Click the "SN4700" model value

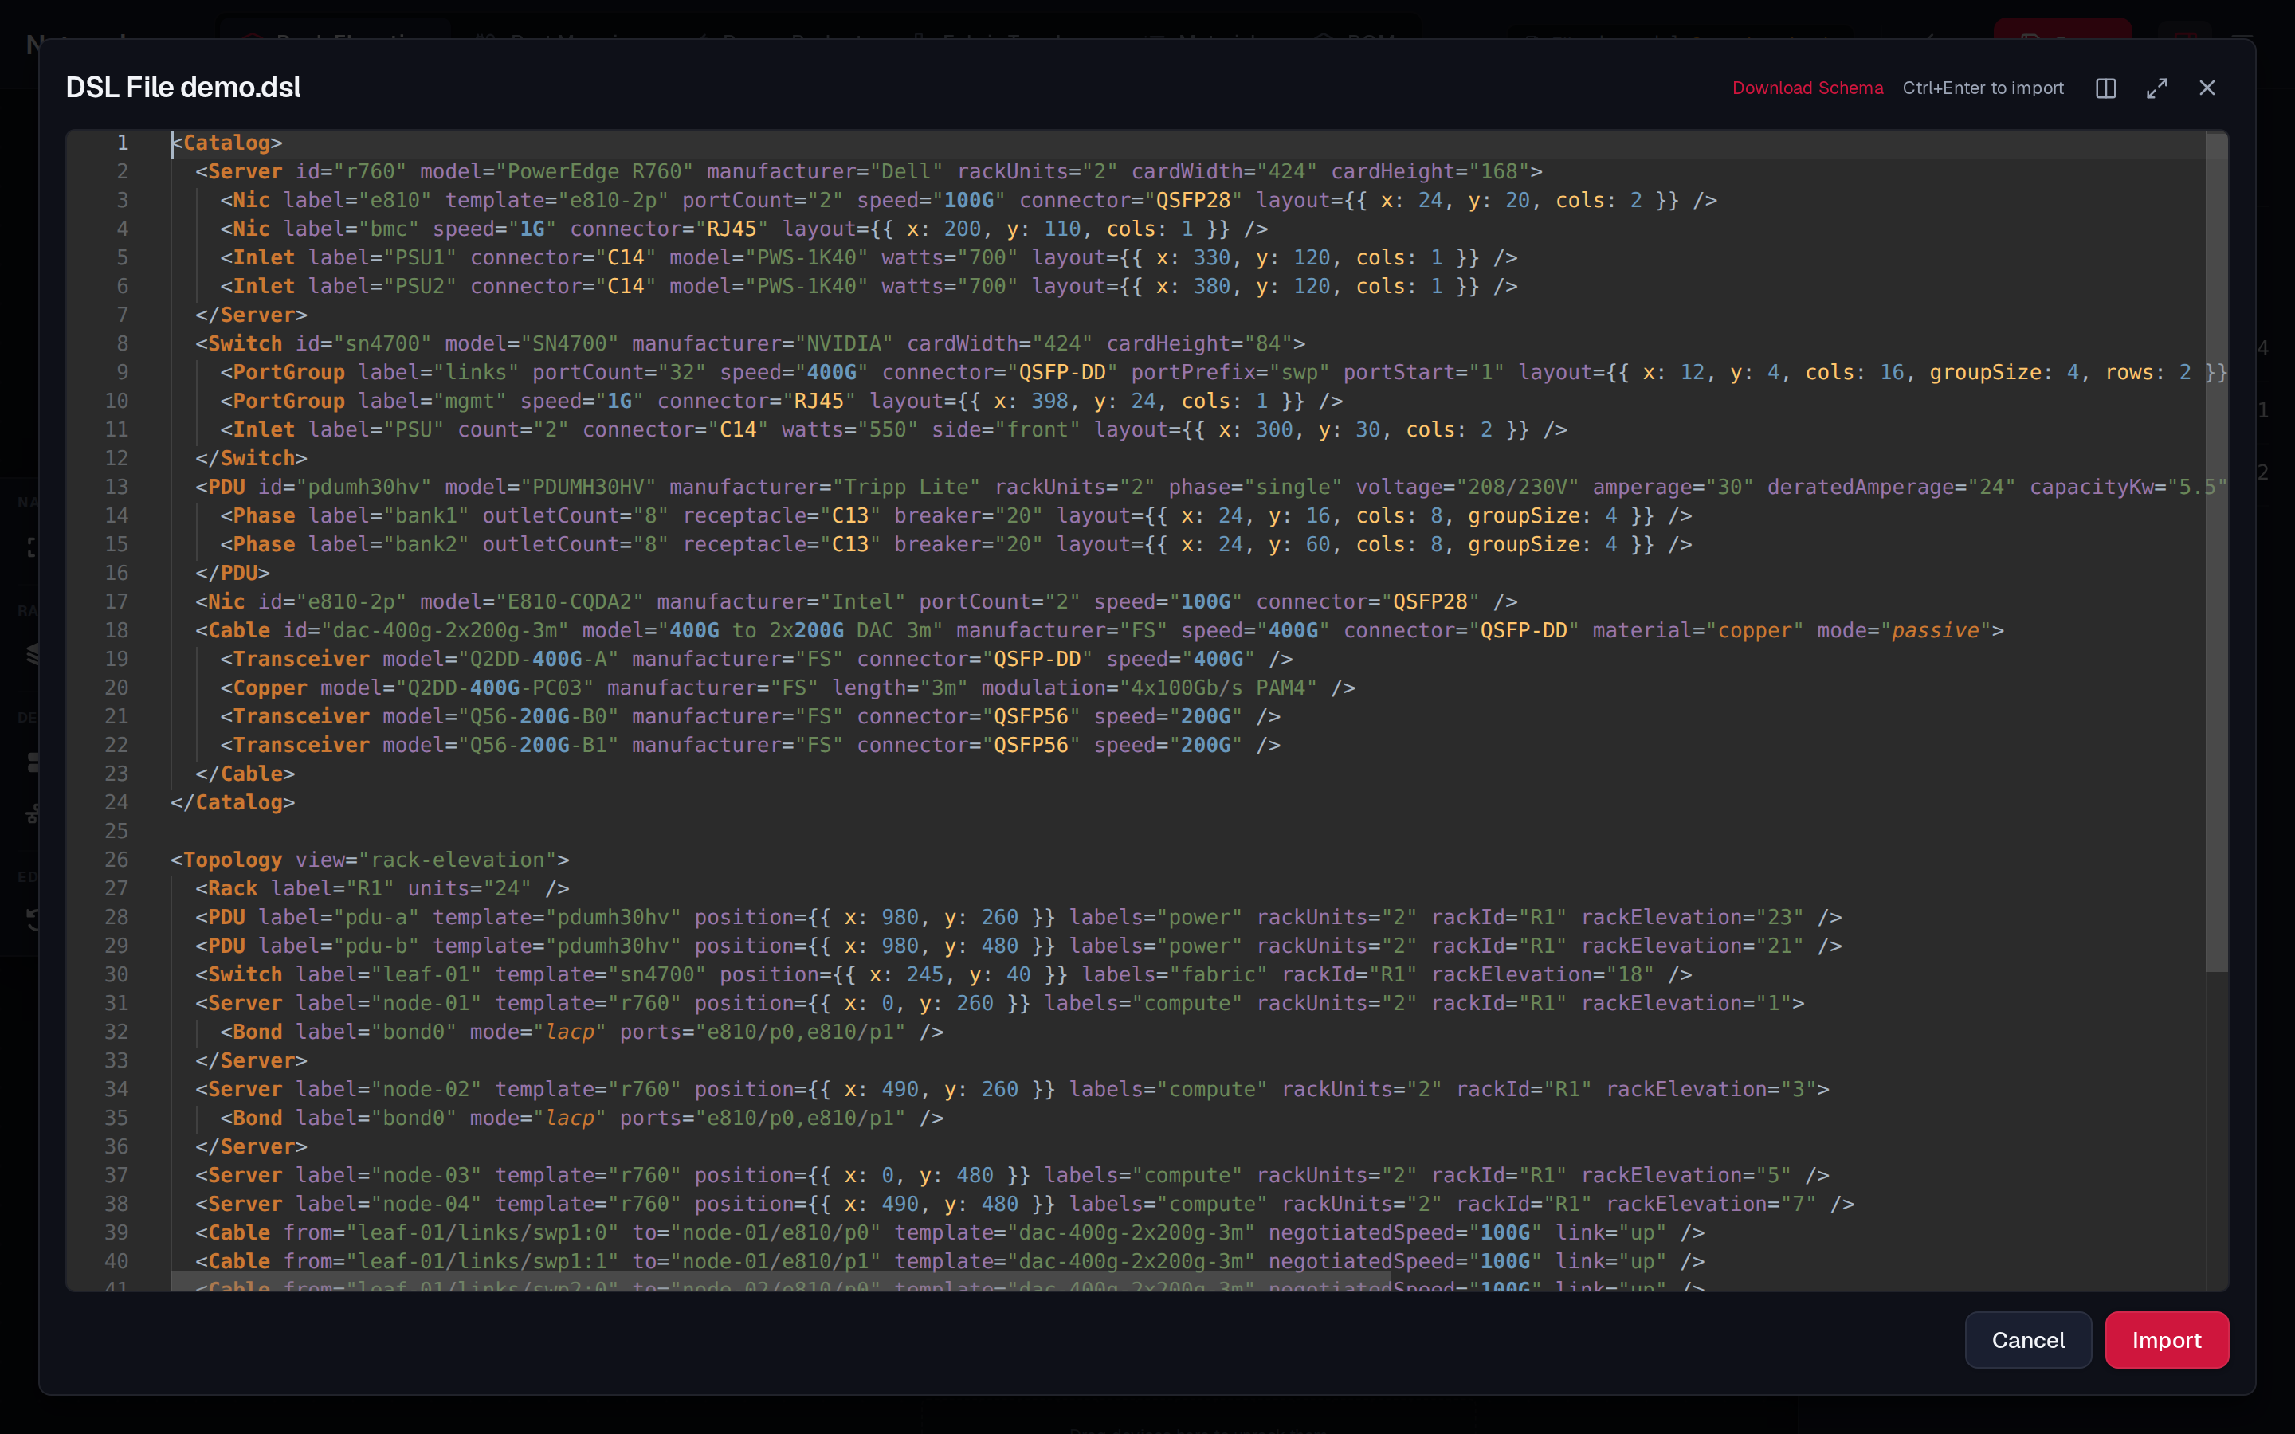(569, 343)
